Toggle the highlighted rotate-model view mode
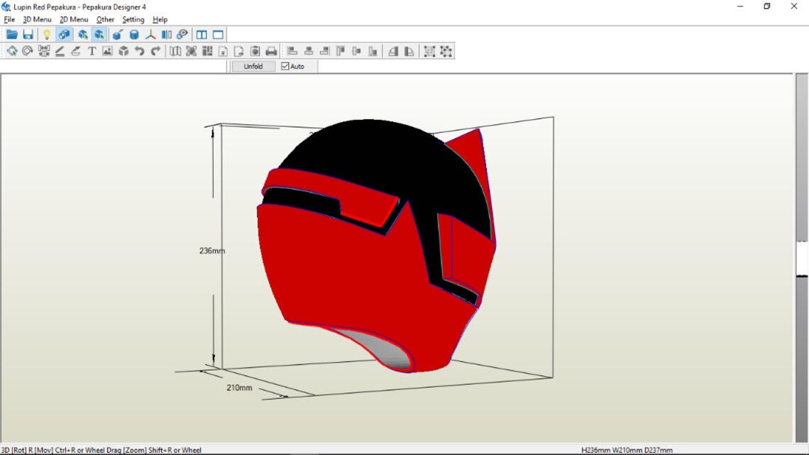This screenshot has height=455, width=809. 63,33
